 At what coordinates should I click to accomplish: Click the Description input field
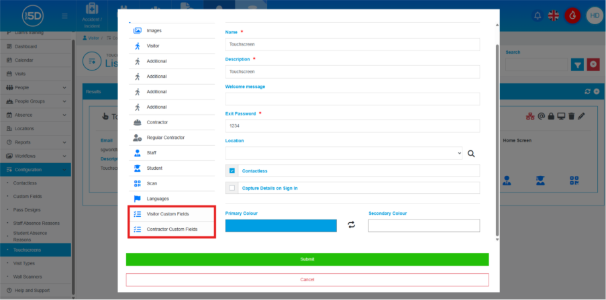(352, 72)
